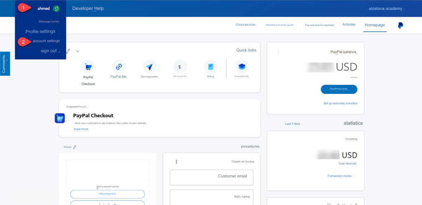422x205 pixels.
Task: Click the Quick links heading
Action: point(246,50)
